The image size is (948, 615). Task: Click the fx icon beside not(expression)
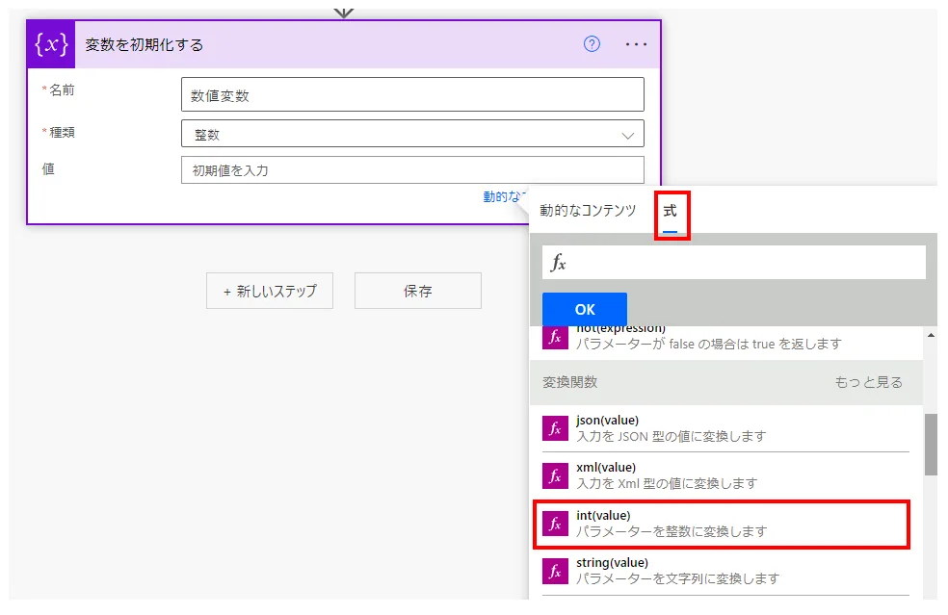coord(555,337)
